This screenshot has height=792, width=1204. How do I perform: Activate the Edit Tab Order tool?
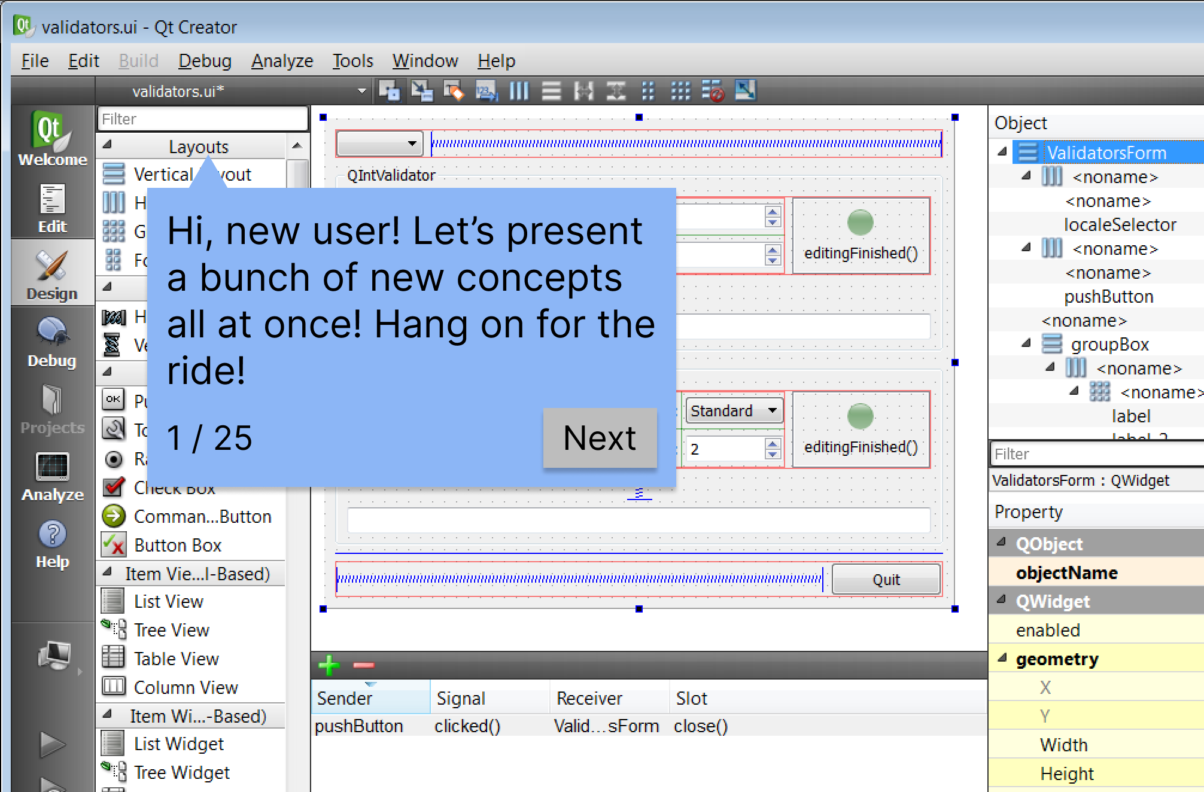486,91
